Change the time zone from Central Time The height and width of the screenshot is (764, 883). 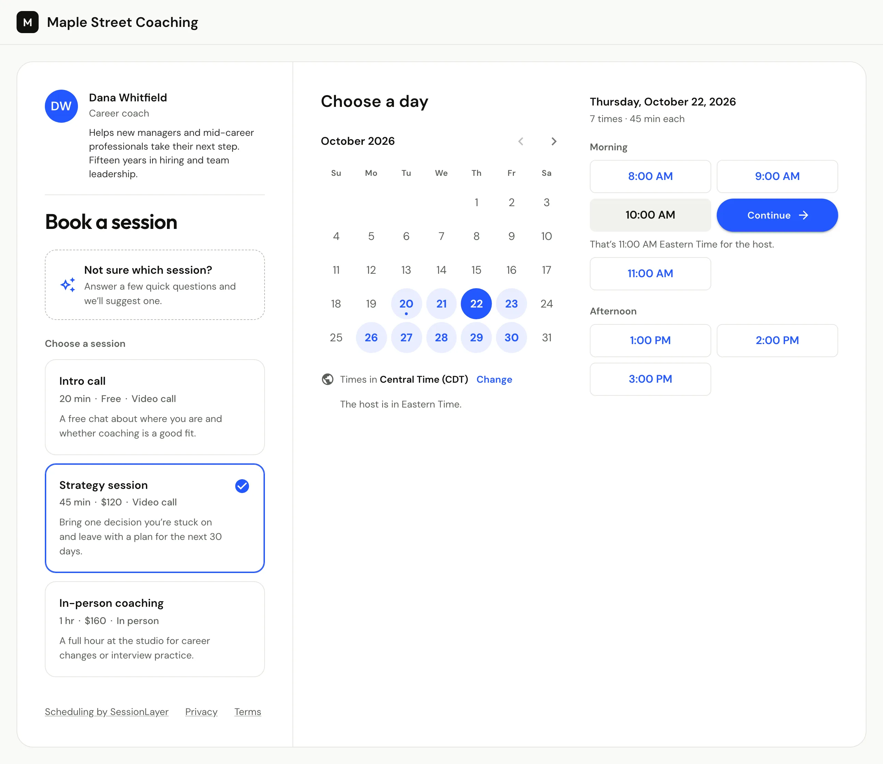pyautogui.click(x=494, y=380)
